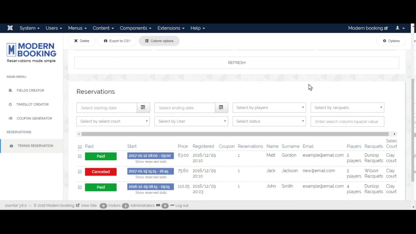Click the Coupon Generator sidebar icon
Viewport: 416px width, 234px height.
point(10,118)
